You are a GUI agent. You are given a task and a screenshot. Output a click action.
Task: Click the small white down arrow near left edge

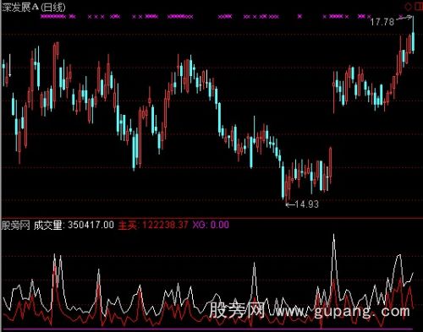(x=10, y=66)
